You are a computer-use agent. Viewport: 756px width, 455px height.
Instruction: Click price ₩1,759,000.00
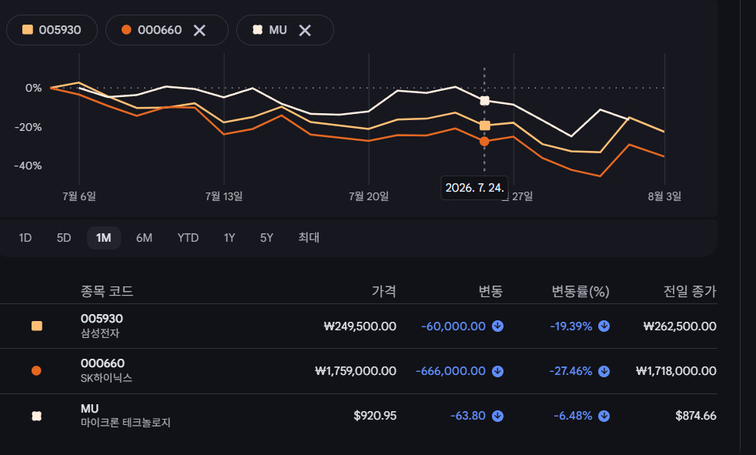[356, 371]
